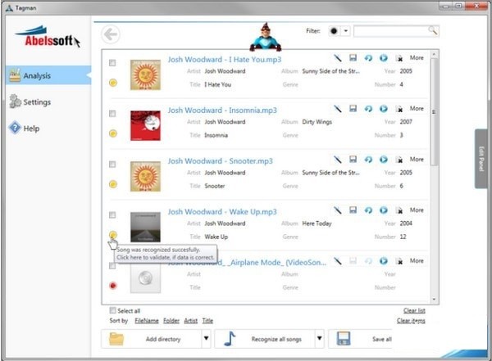492x361 pixels.
Task: Save tags icon for I Hate You.mp3
Action: click(353, 58)
